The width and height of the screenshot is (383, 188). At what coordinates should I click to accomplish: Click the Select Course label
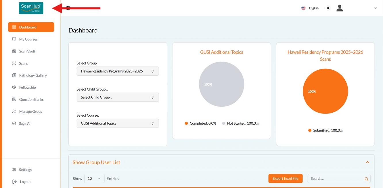88,115
